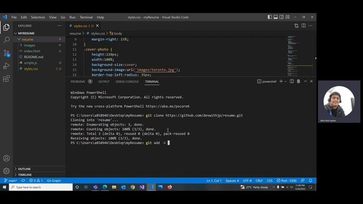Click the open changes icon in editor toolbar

[296, 25]
